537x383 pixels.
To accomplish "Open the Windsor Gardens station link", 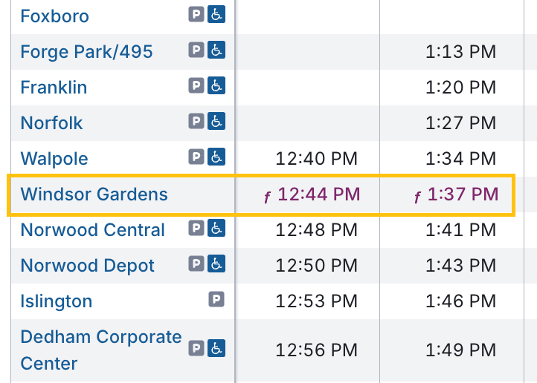I will [94, 194].
